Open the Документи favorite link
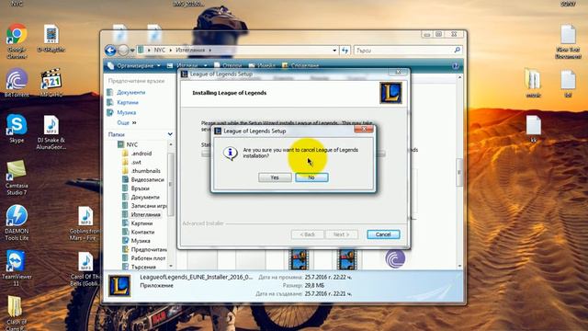Screen dimensions: 588x331 click(x=130, y=92)
